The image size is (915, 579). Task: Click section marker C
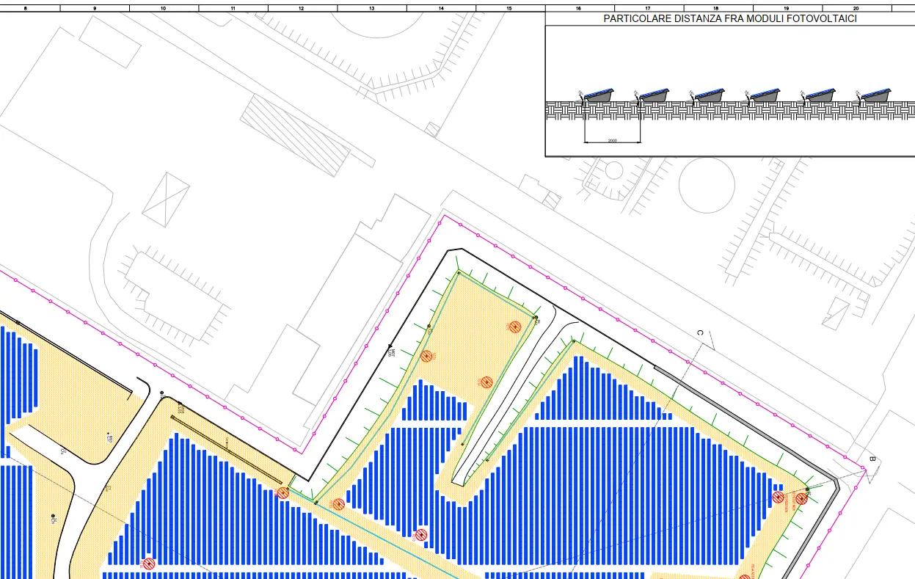(x=700, y=333)
